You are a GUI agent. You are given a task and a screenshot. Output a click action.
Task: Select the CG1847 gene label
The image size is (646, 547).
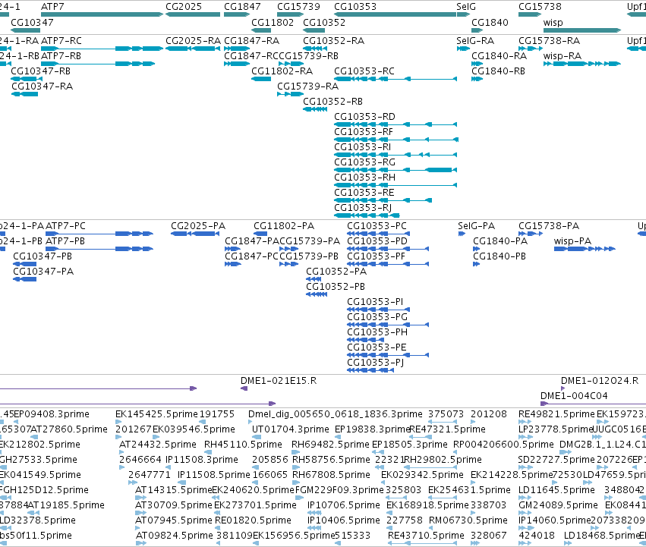242,7
